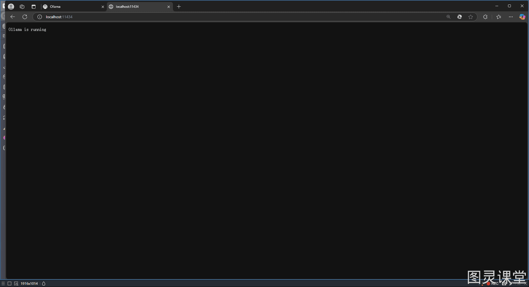Open Settings and more menu
Image resolution: width=529 pixels, height=287 pixels.
point(511,17)
